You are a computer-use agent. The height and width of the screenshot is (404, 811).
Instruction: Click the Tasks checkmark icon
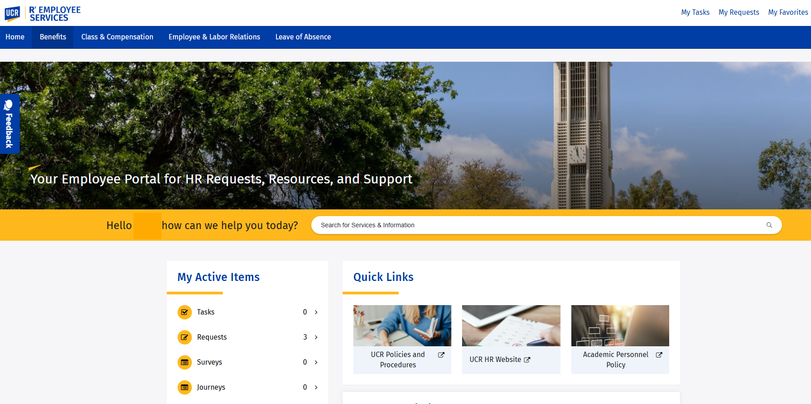[184, 312]
